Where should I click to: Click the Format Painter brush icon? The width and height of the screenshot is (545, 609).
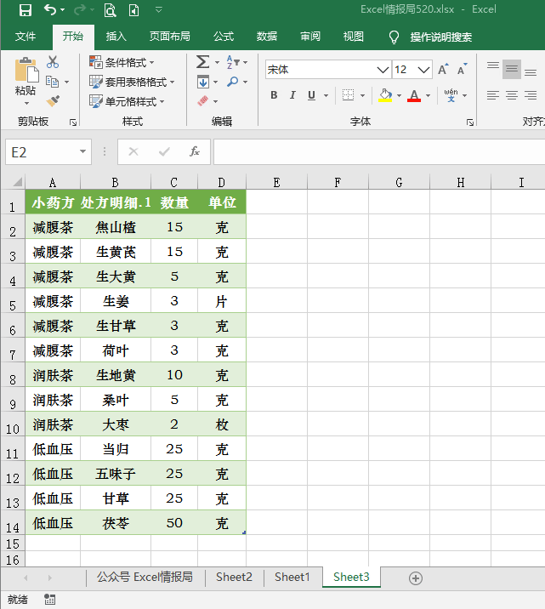point(53,101)
